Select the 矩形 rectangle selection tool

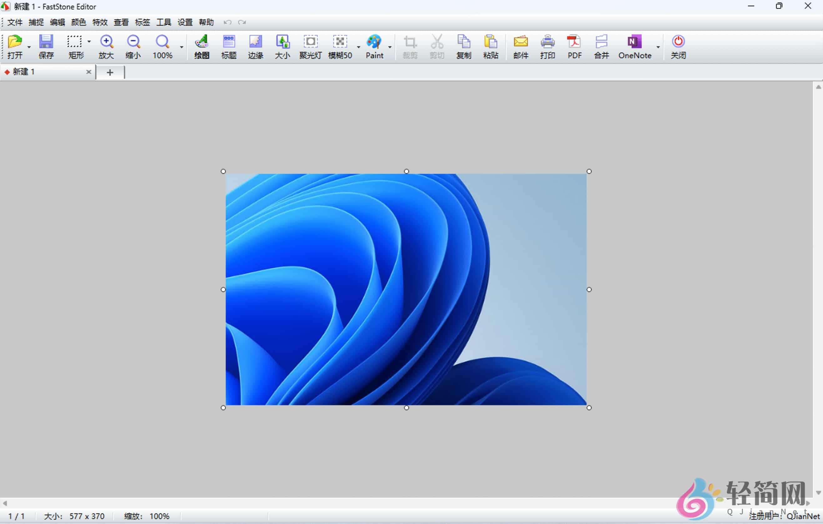pos(74,42)
